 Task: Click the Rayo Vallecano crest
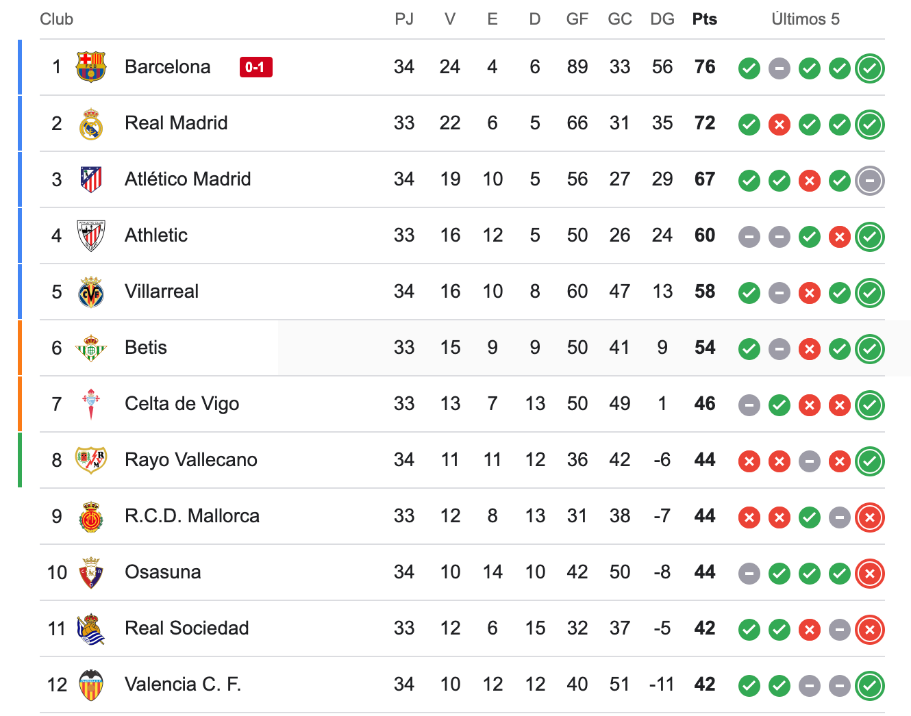tap(91, 460)
